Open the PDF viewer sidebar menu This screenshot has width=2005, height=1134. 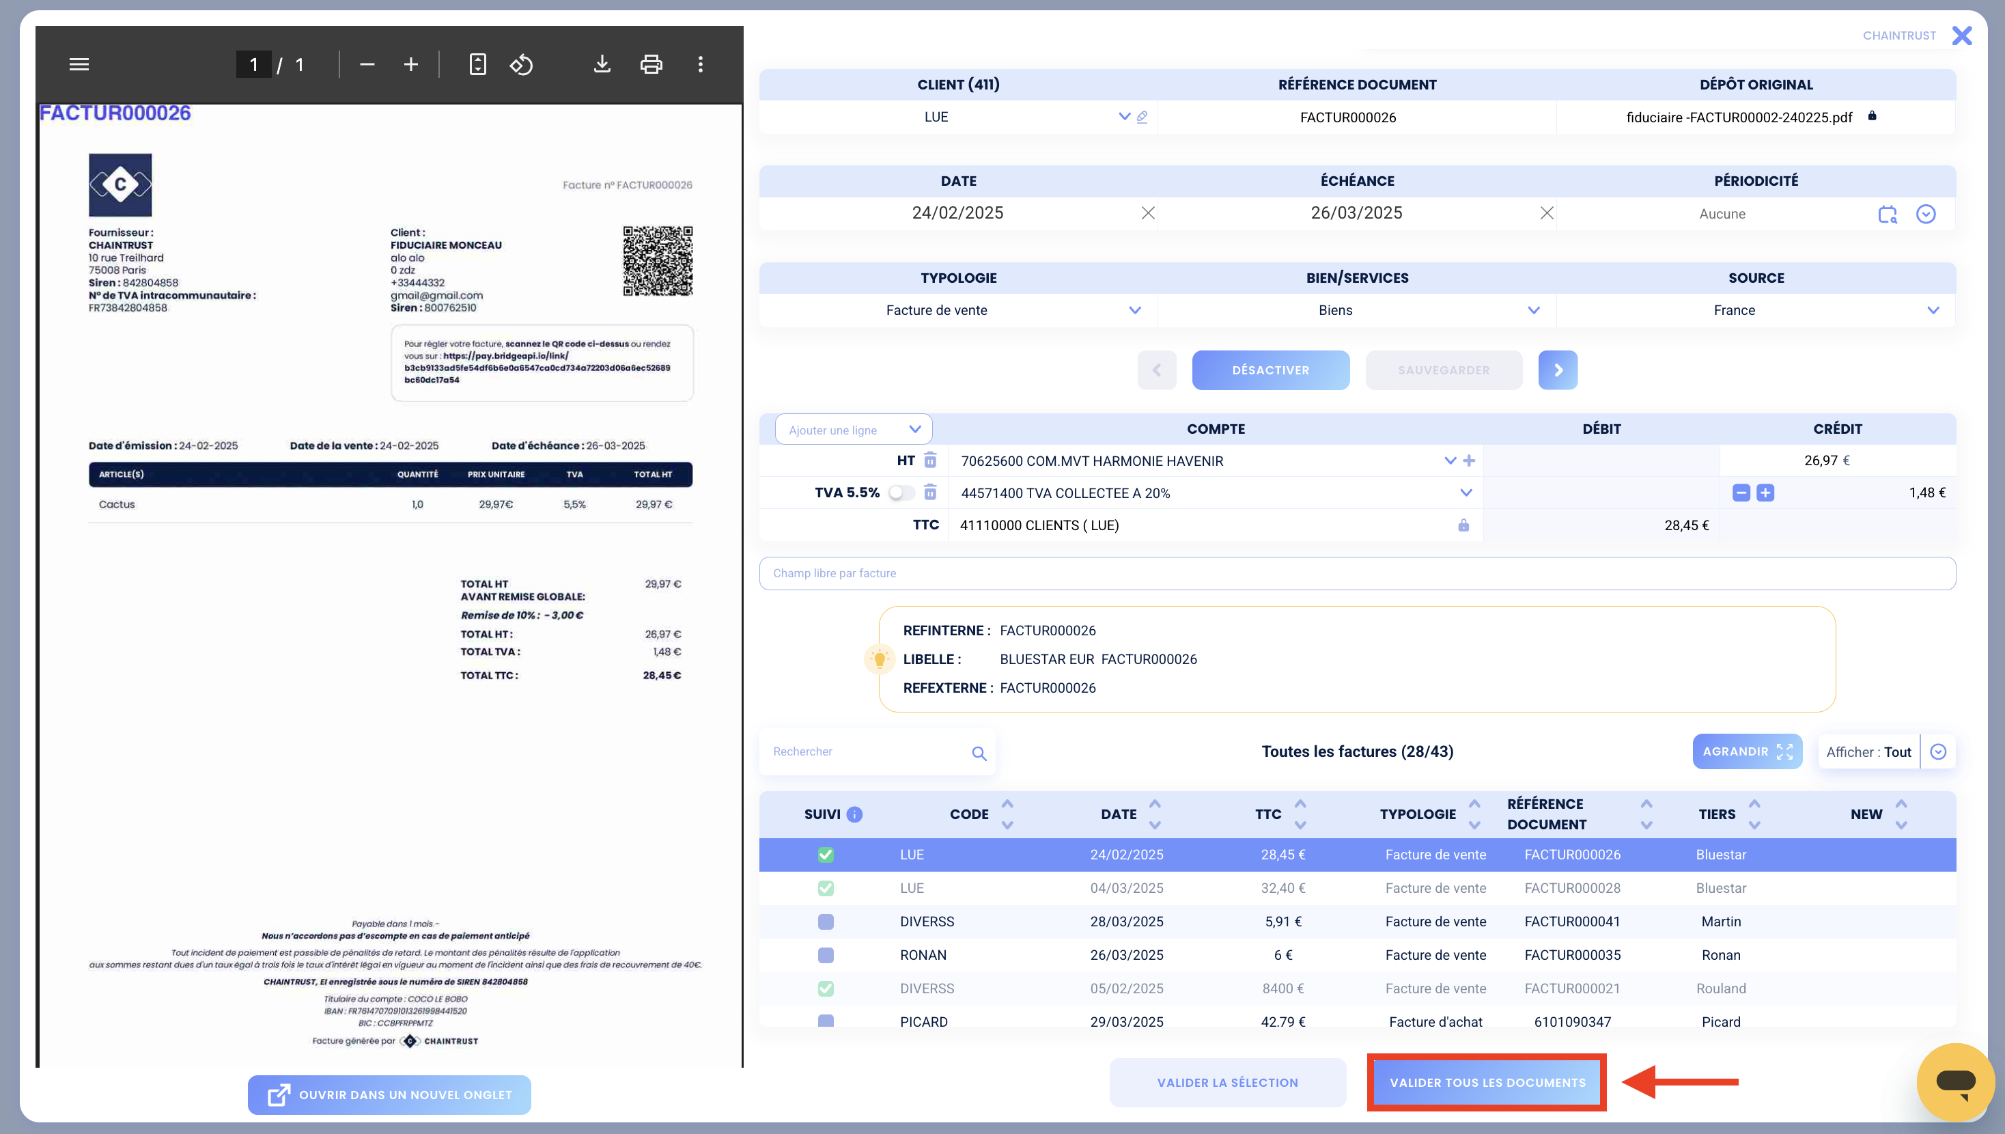pos(79,64)
